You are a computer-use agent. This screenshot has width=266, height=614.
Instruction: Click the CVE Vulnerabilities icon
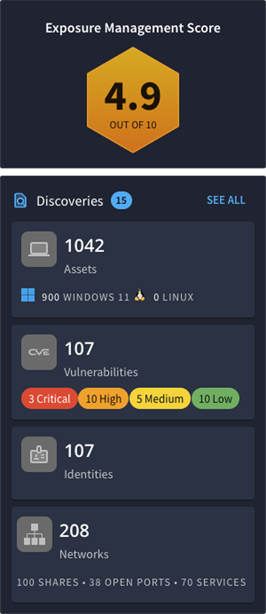click(39, 352)
